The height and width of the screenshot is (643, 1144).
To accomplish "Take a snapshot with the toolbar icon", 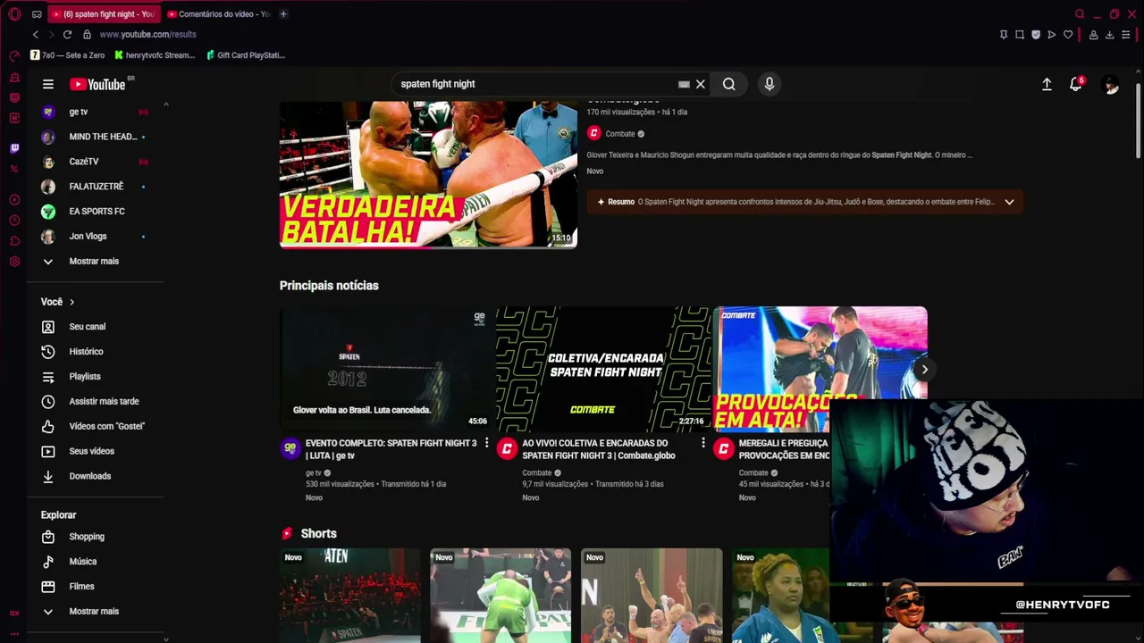I will 1020,35.
